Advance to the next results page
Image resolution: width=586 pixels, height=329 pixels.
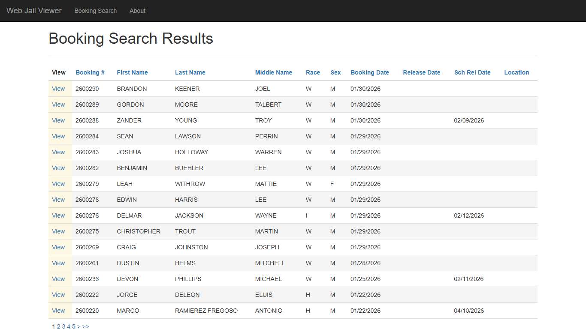tap(79, 326)
